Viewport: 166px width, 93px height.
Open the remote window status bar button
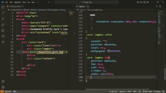(2, 91)
